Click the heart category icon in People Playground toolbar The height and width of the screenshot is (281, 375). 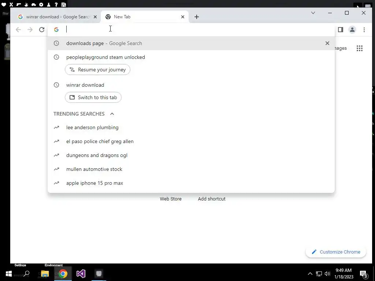4,4
